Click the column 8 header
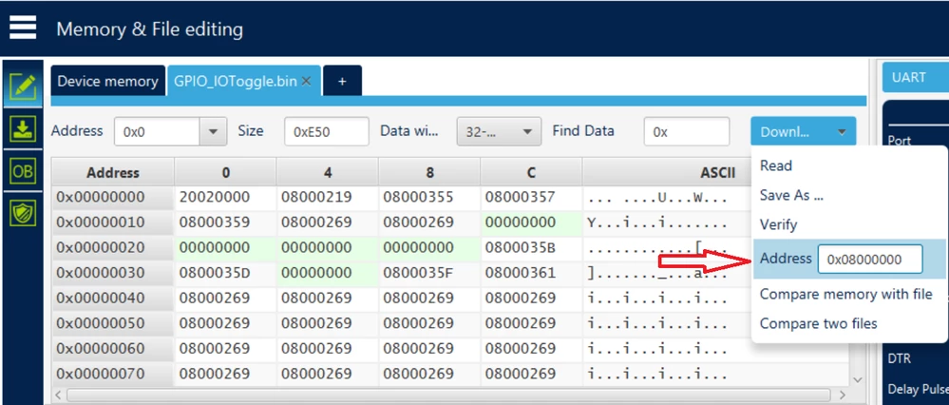The image size is (949, 405). (x=429, y=172)
